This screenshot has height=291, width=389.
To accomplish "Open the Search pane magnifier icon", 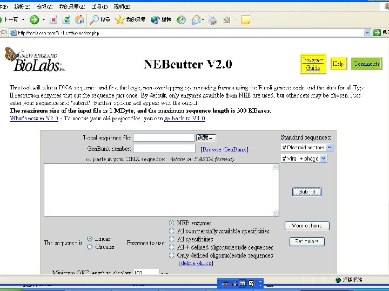I will (x=94, y=19).
